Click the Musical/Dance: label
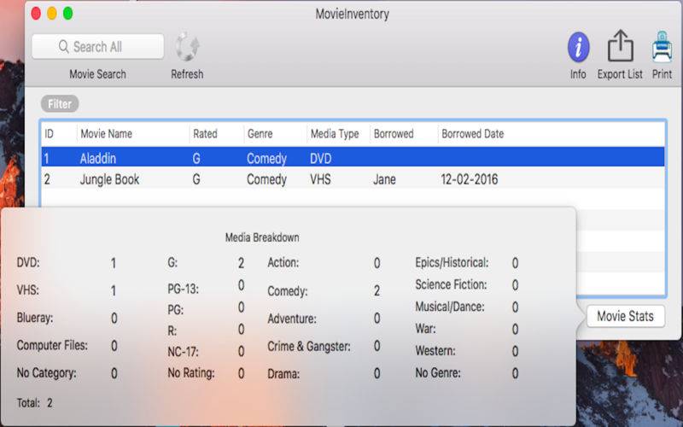 click(450, 307)
